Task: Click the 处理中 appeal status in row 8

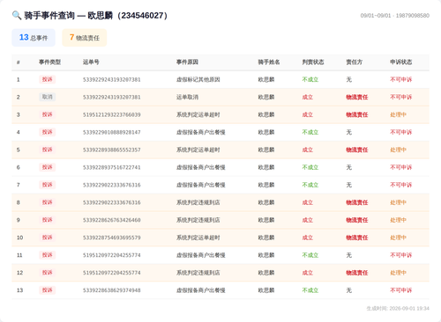Action: coord(398,202)
